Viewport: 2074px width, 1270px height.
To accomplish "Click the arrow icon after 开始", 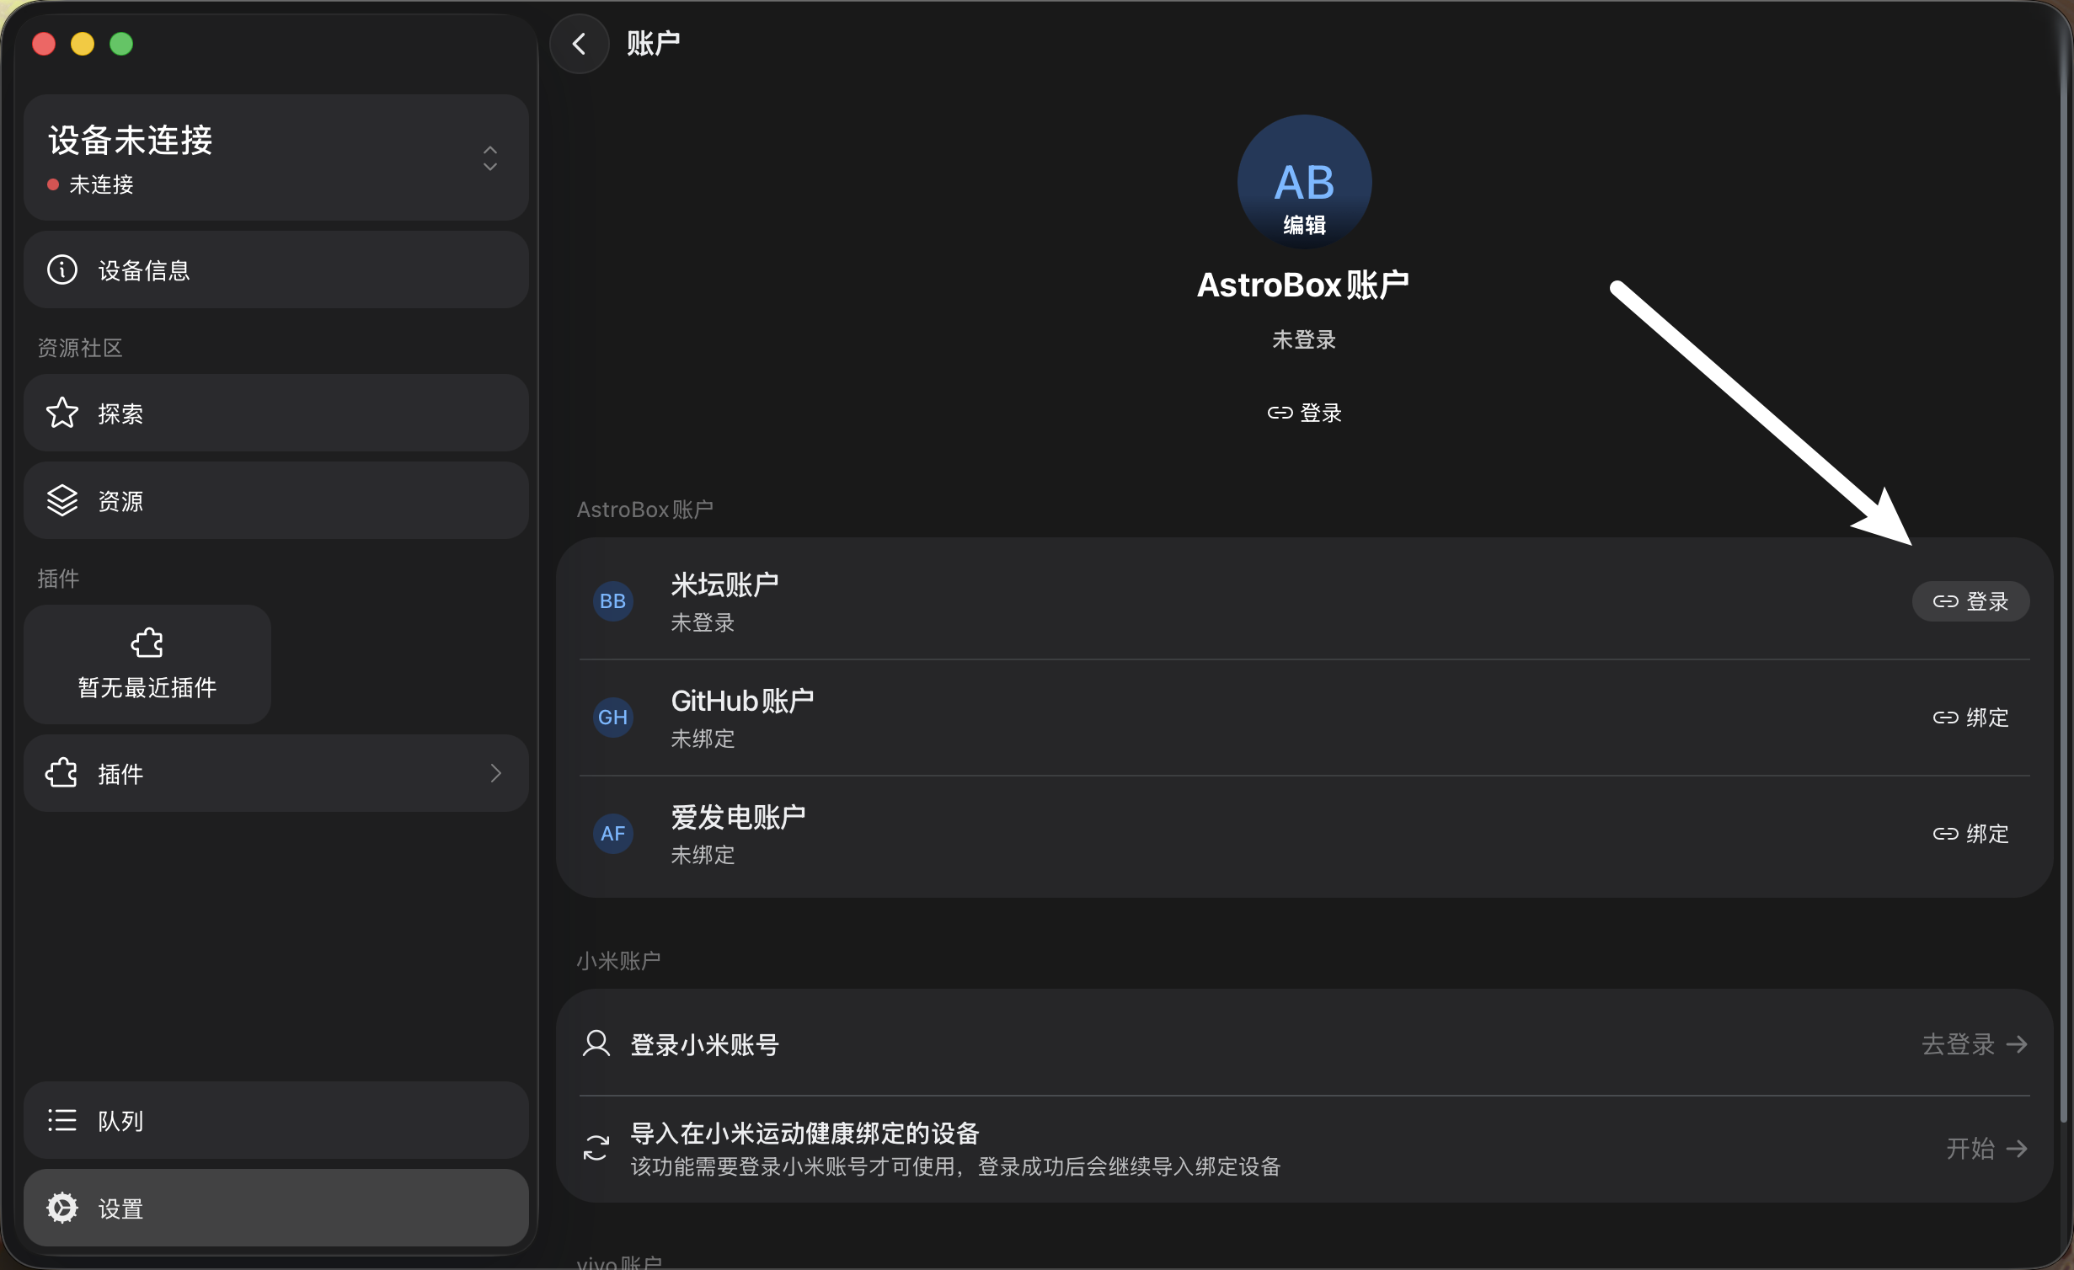I will [2017, 1149].
